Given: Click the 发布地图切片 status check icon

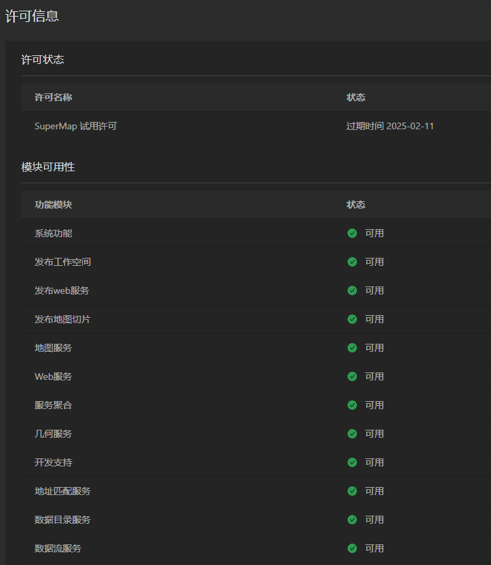Looking at the screenshot, I should (352, 319).
